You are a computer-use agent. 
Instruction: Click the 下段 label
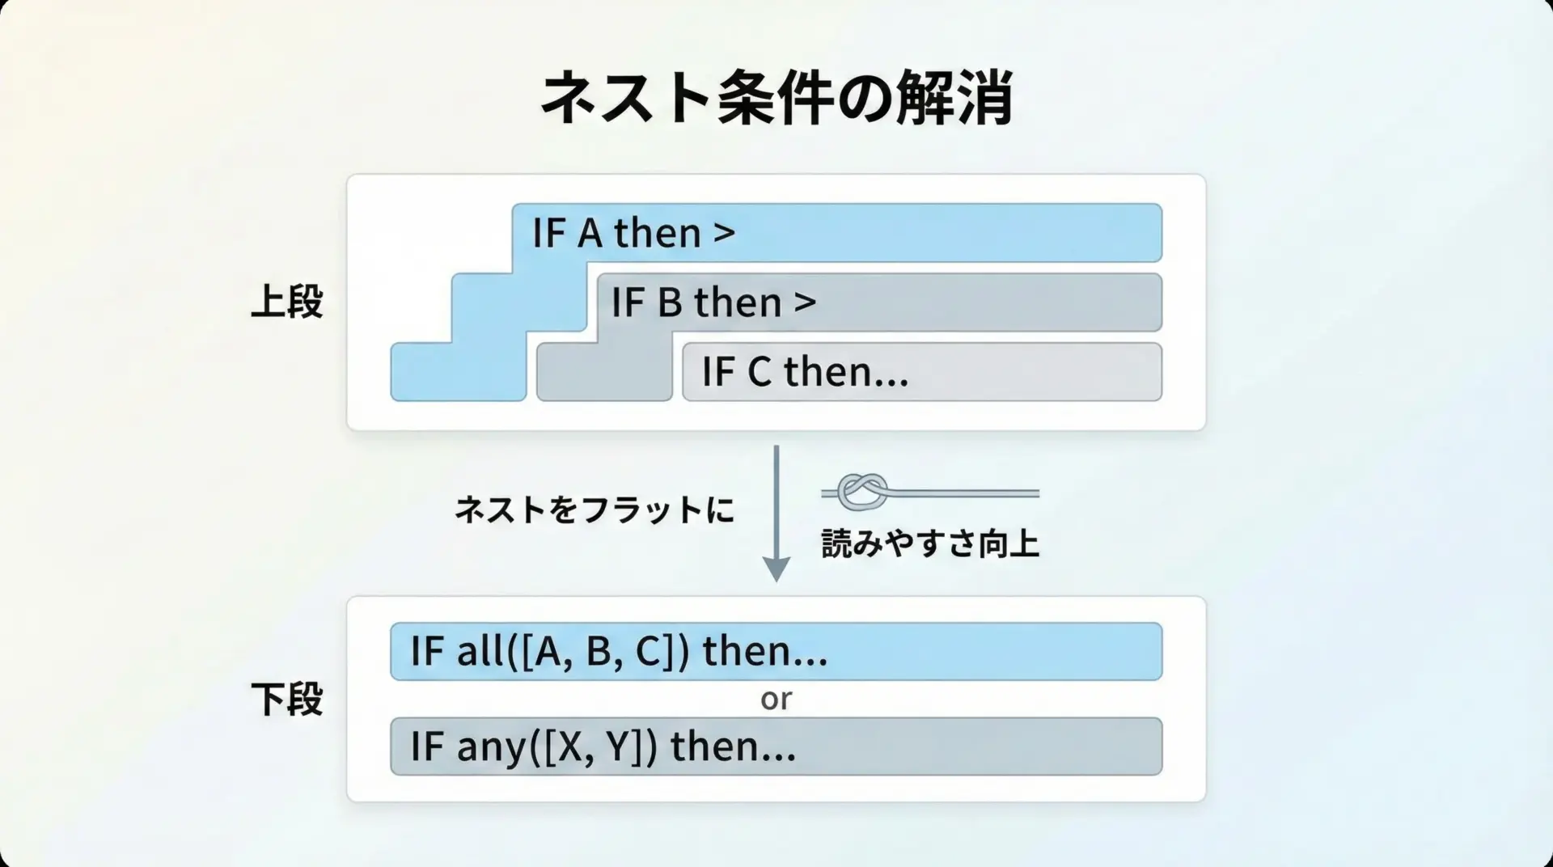coord(287,699)
